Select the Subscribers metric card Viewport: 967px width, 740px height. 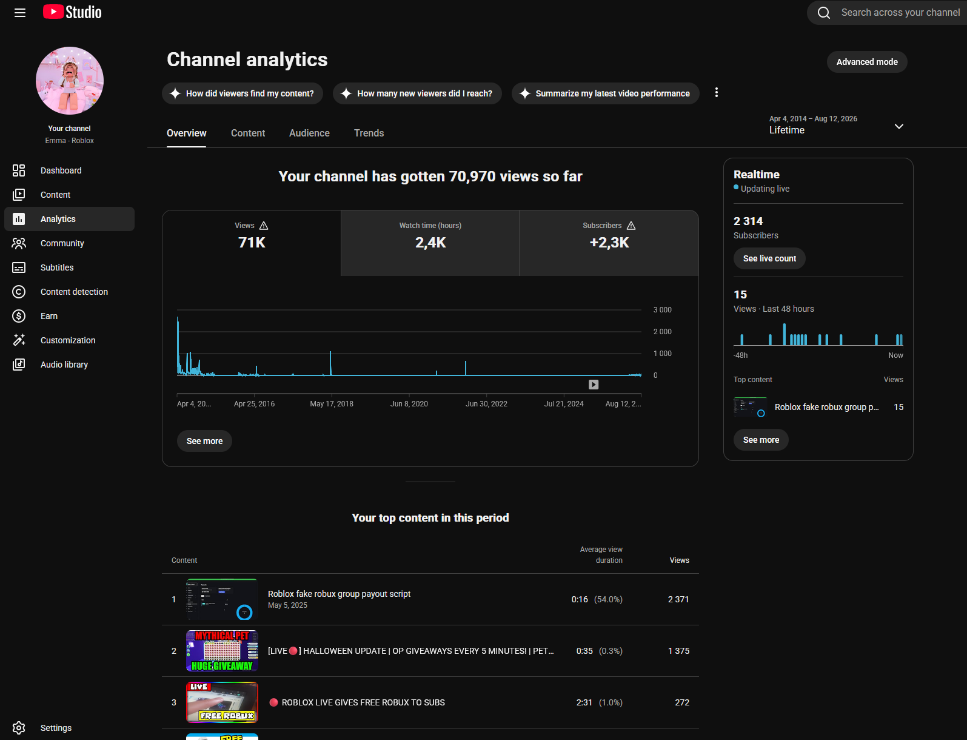[x=609, y=243]
